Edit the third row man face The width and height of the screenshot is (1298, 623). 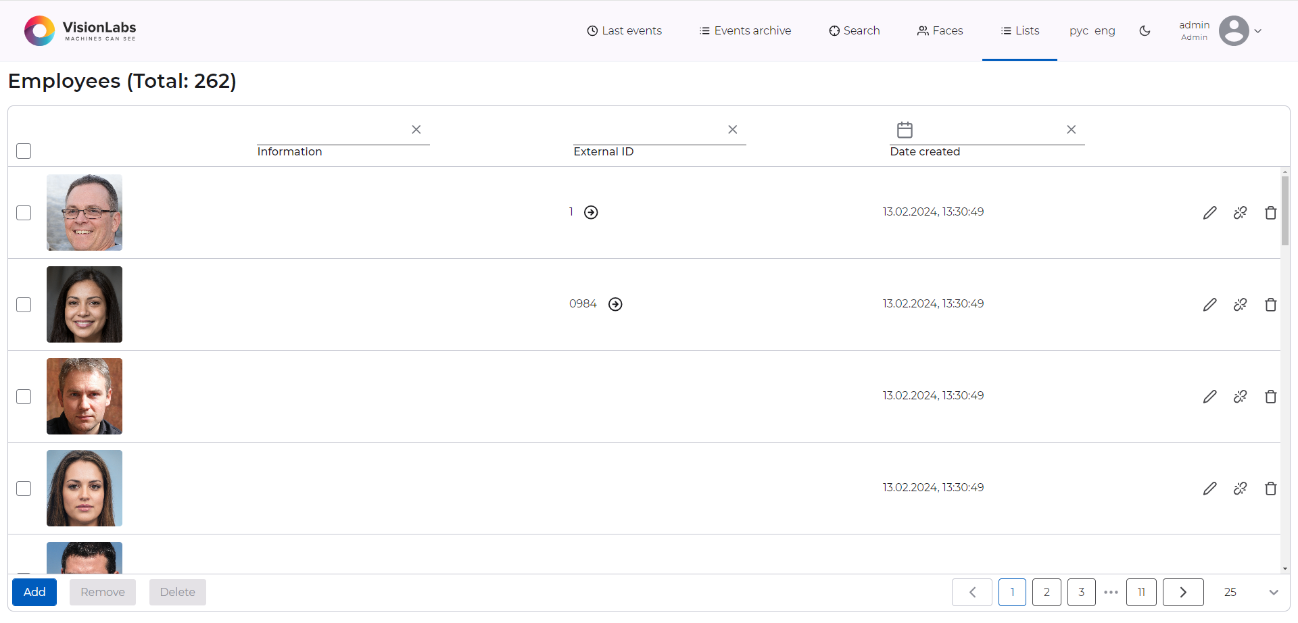pyautogui.click(x=1210, y=397)
